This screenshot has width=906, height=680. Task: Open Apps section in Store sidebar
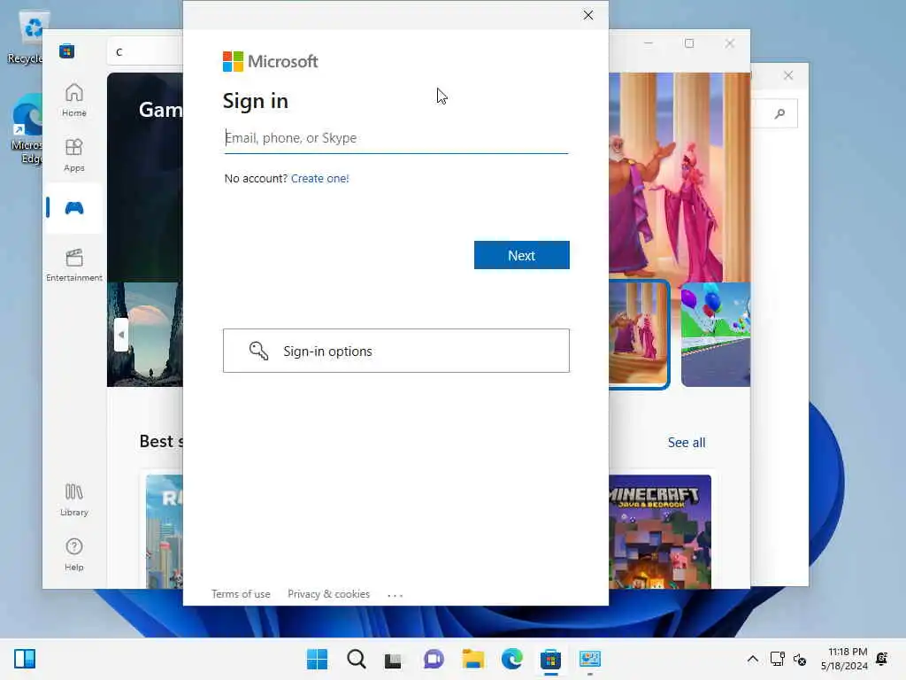point(74,155)
